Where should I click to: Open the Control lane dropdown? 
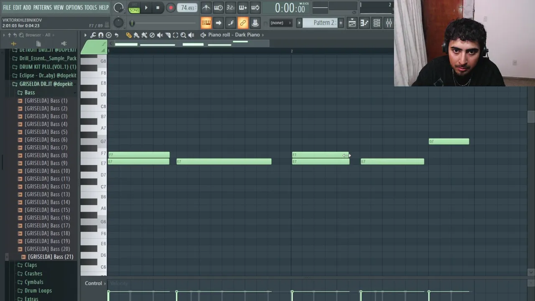(x=96, y=283)
